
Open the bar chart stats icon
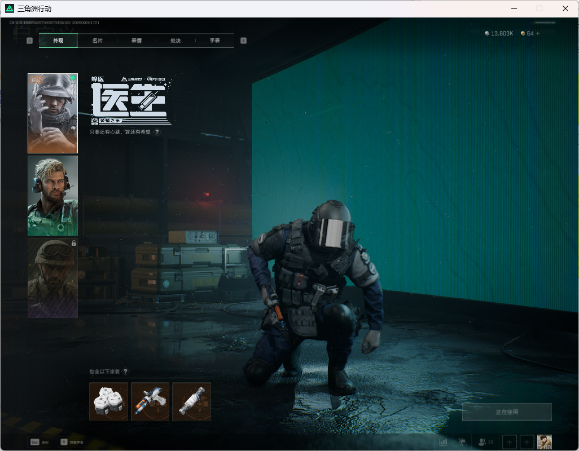(x=443, y=441)
